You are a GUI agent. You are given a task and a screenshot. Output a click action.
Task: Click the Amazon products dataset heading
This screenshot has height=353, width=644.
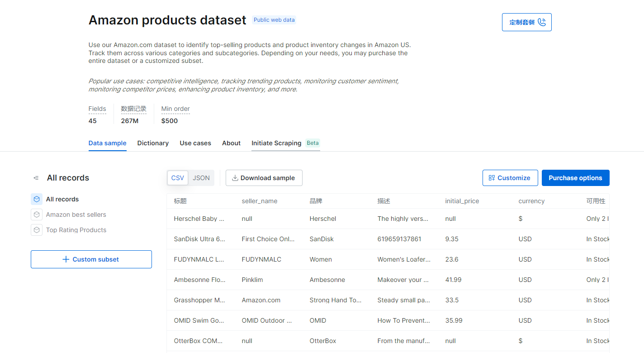[x=167, y=20]
